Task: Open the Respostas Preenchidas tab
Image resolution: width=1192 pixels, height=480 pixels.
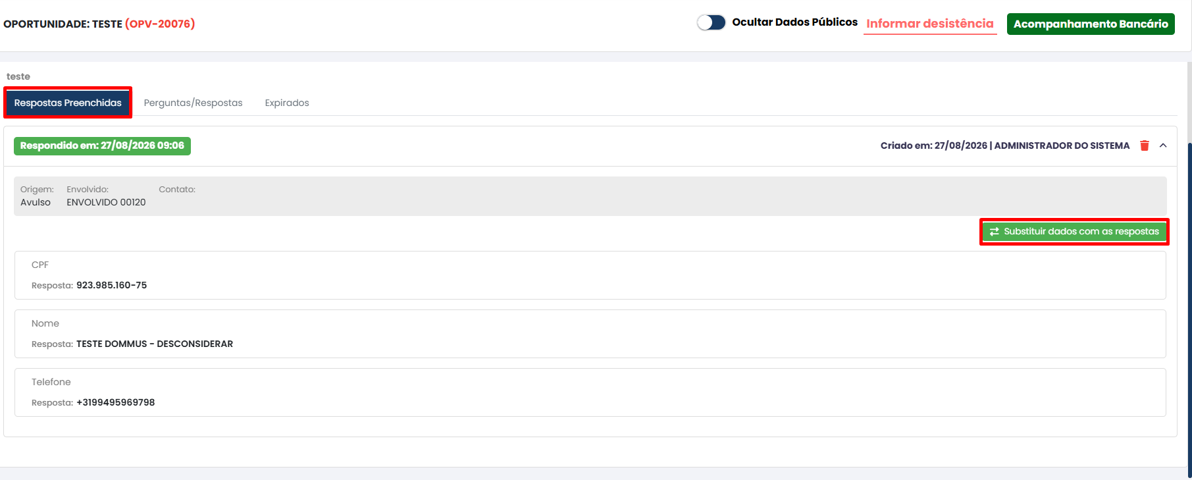Action: coord(68,103)
